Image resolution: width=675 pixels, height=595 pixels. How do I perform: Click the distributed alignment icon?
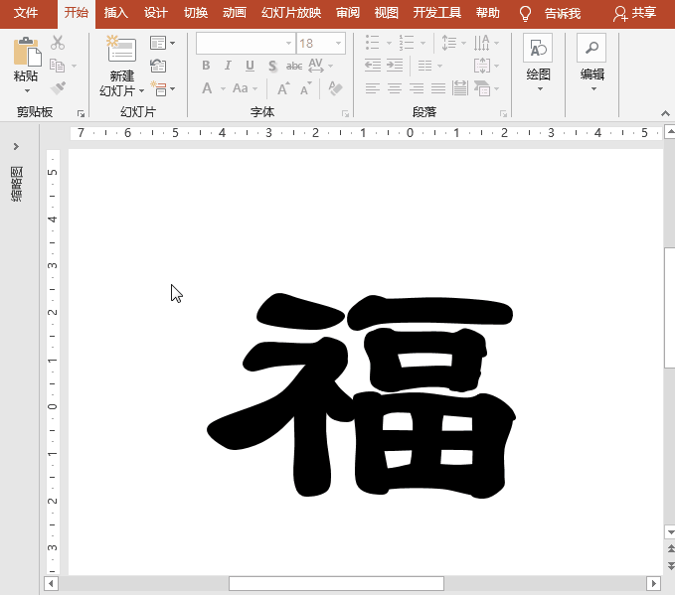click(459, 88)
